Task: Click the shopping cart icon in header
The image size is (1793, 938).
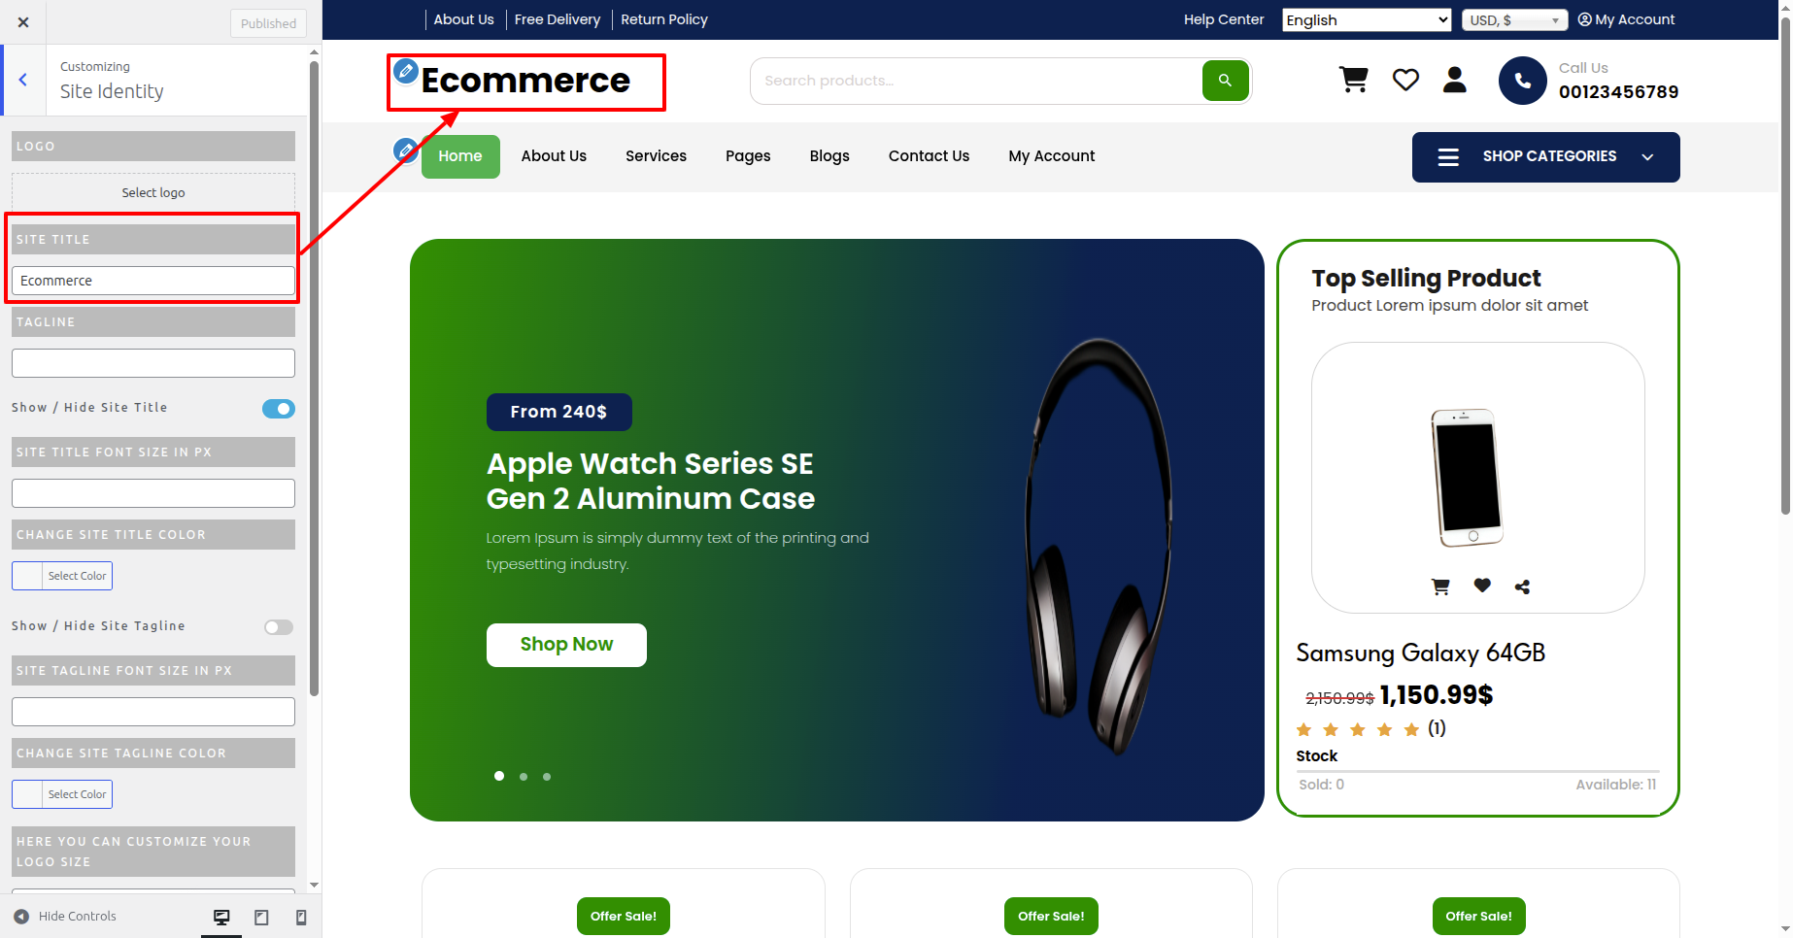Action: pyautogui.click(x=1354, y=80)
